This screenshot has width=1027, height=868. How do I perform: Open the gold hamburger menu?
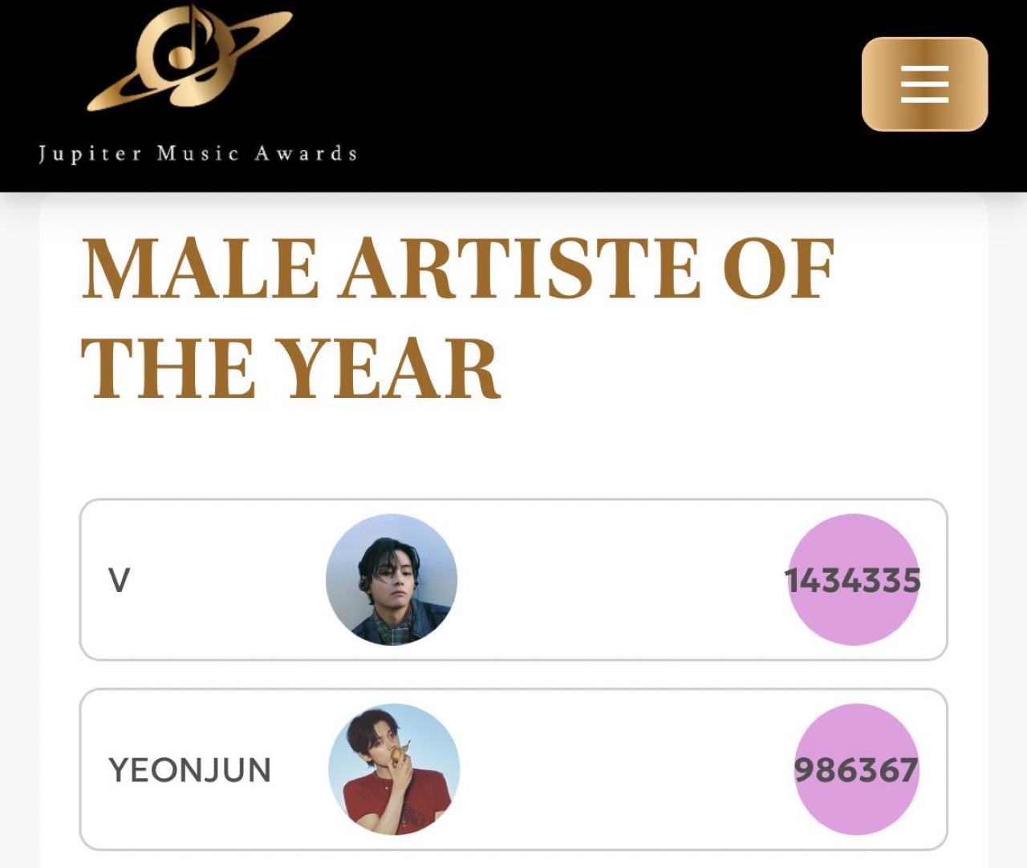tap(924, 83)
